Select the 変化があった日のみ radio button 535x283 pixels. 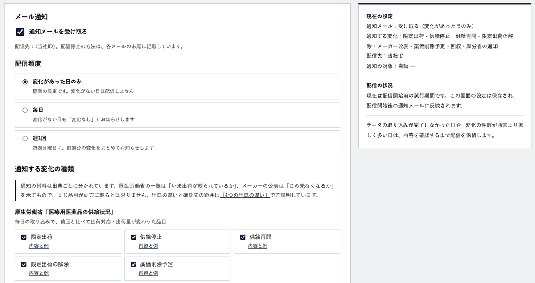tap(25, 82)
